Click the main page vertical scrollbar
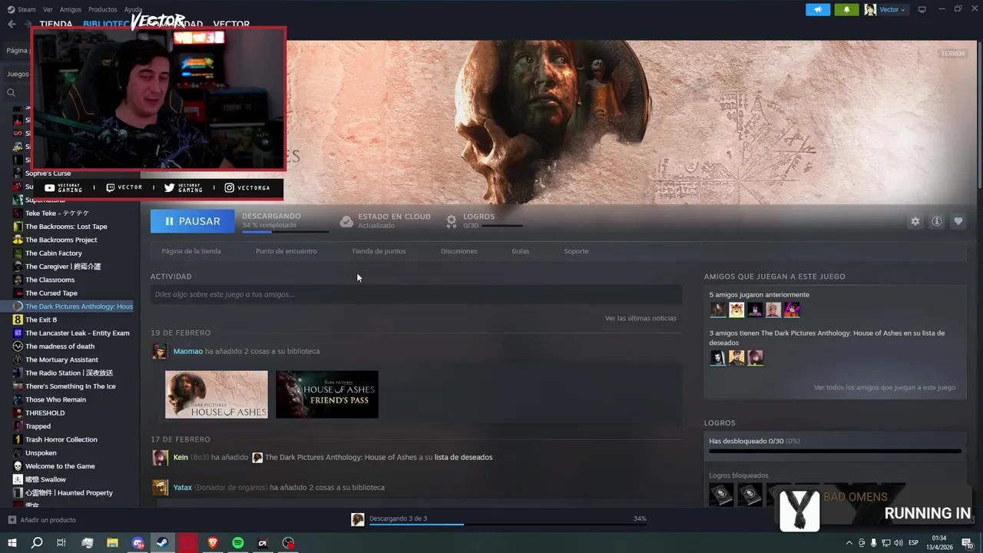Image resolution: width=983 pixels, height=553 pixels. (979, 114)
